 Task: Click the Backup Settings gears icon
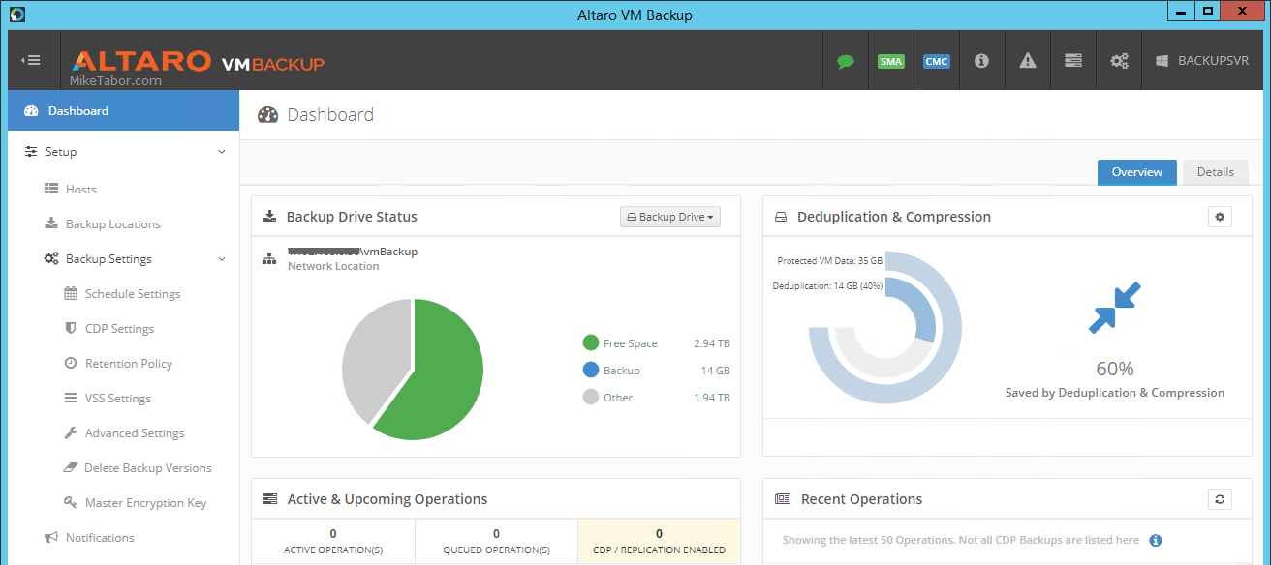pos(51,259)
